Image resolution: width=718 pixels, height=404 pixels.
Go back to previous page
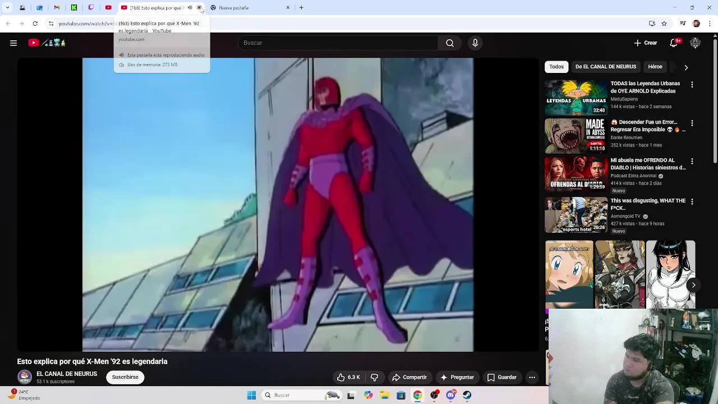click(x=8, y=24)
